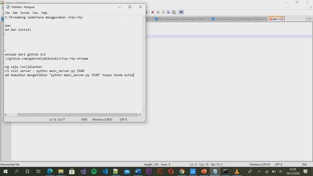Viewport: 313px width, 176px height.
Task: Open Microsoft Word from the taskbar
Action: 138,172
